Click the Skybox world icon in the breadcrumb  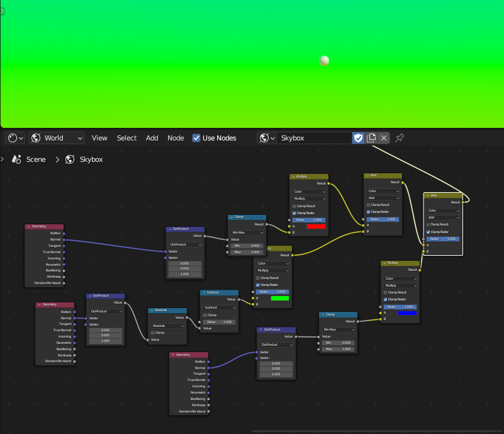pos(70,159)
